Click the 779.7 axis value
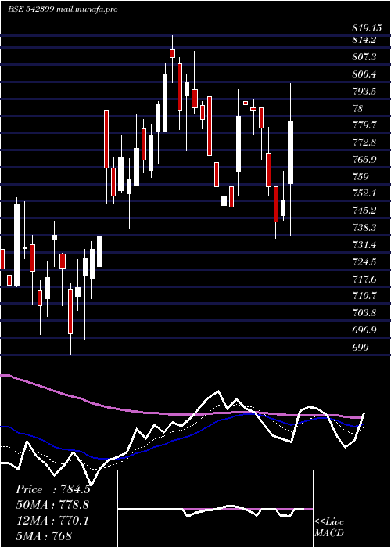The image size is (391, 548). pyautogui.click(x=364, y=125)
